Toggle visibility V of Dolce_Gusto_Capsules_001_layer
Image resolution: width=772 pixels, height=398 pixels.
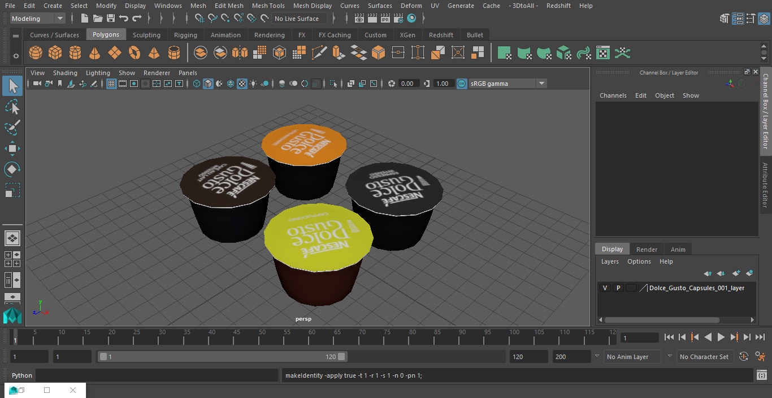pos(605,288)
